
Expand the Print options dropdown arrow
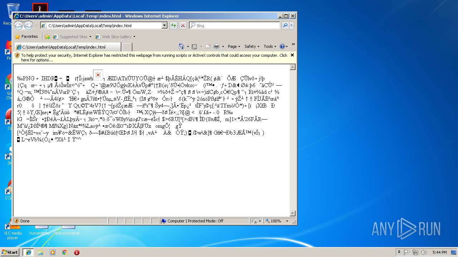coord(223,46)
